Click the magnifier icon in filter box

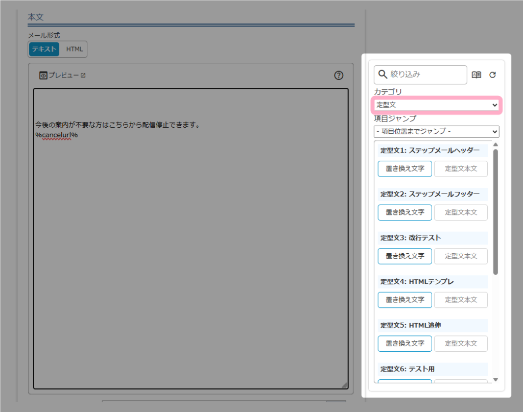coord(383,75)
